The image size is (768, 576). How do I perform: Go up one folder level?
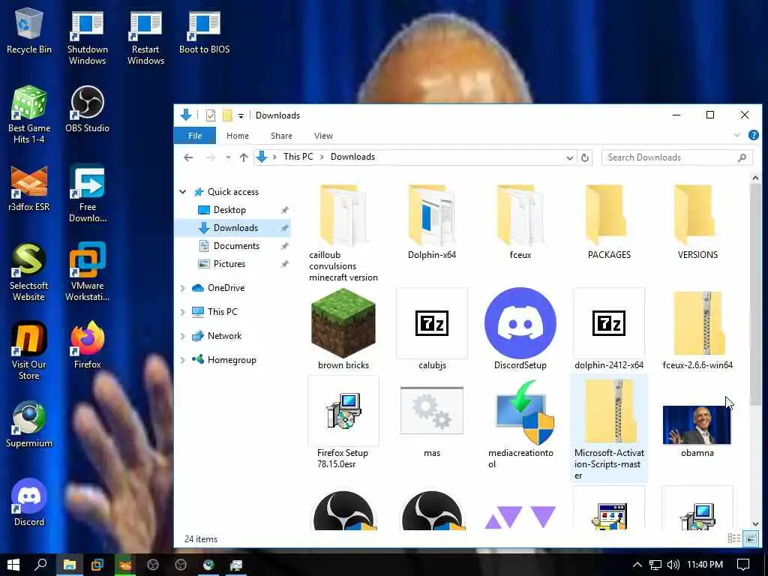pos(244,157)
